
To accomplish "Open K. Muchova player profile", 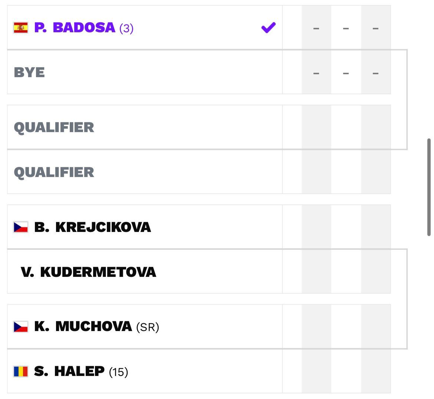I will point(83,327).
